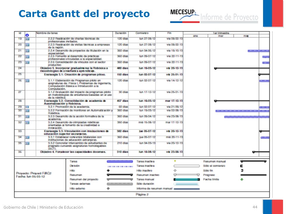Click the calendar icon in row 29
This screenshot has height=214, width=286.
coord(27,107)
